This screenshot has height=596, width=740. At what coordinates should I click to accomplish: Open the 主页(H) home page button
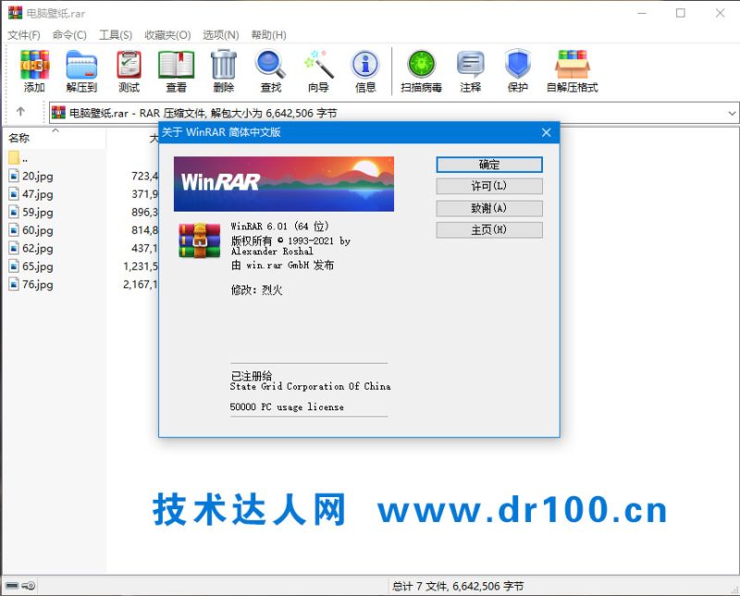(x=489, y=230)
